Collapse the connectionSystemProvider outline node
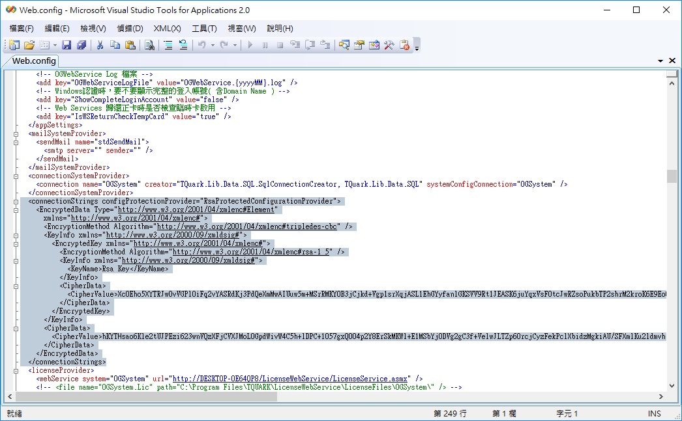This screenshot has width=682, height=421. pyautogui.click(x=16, y=176)
